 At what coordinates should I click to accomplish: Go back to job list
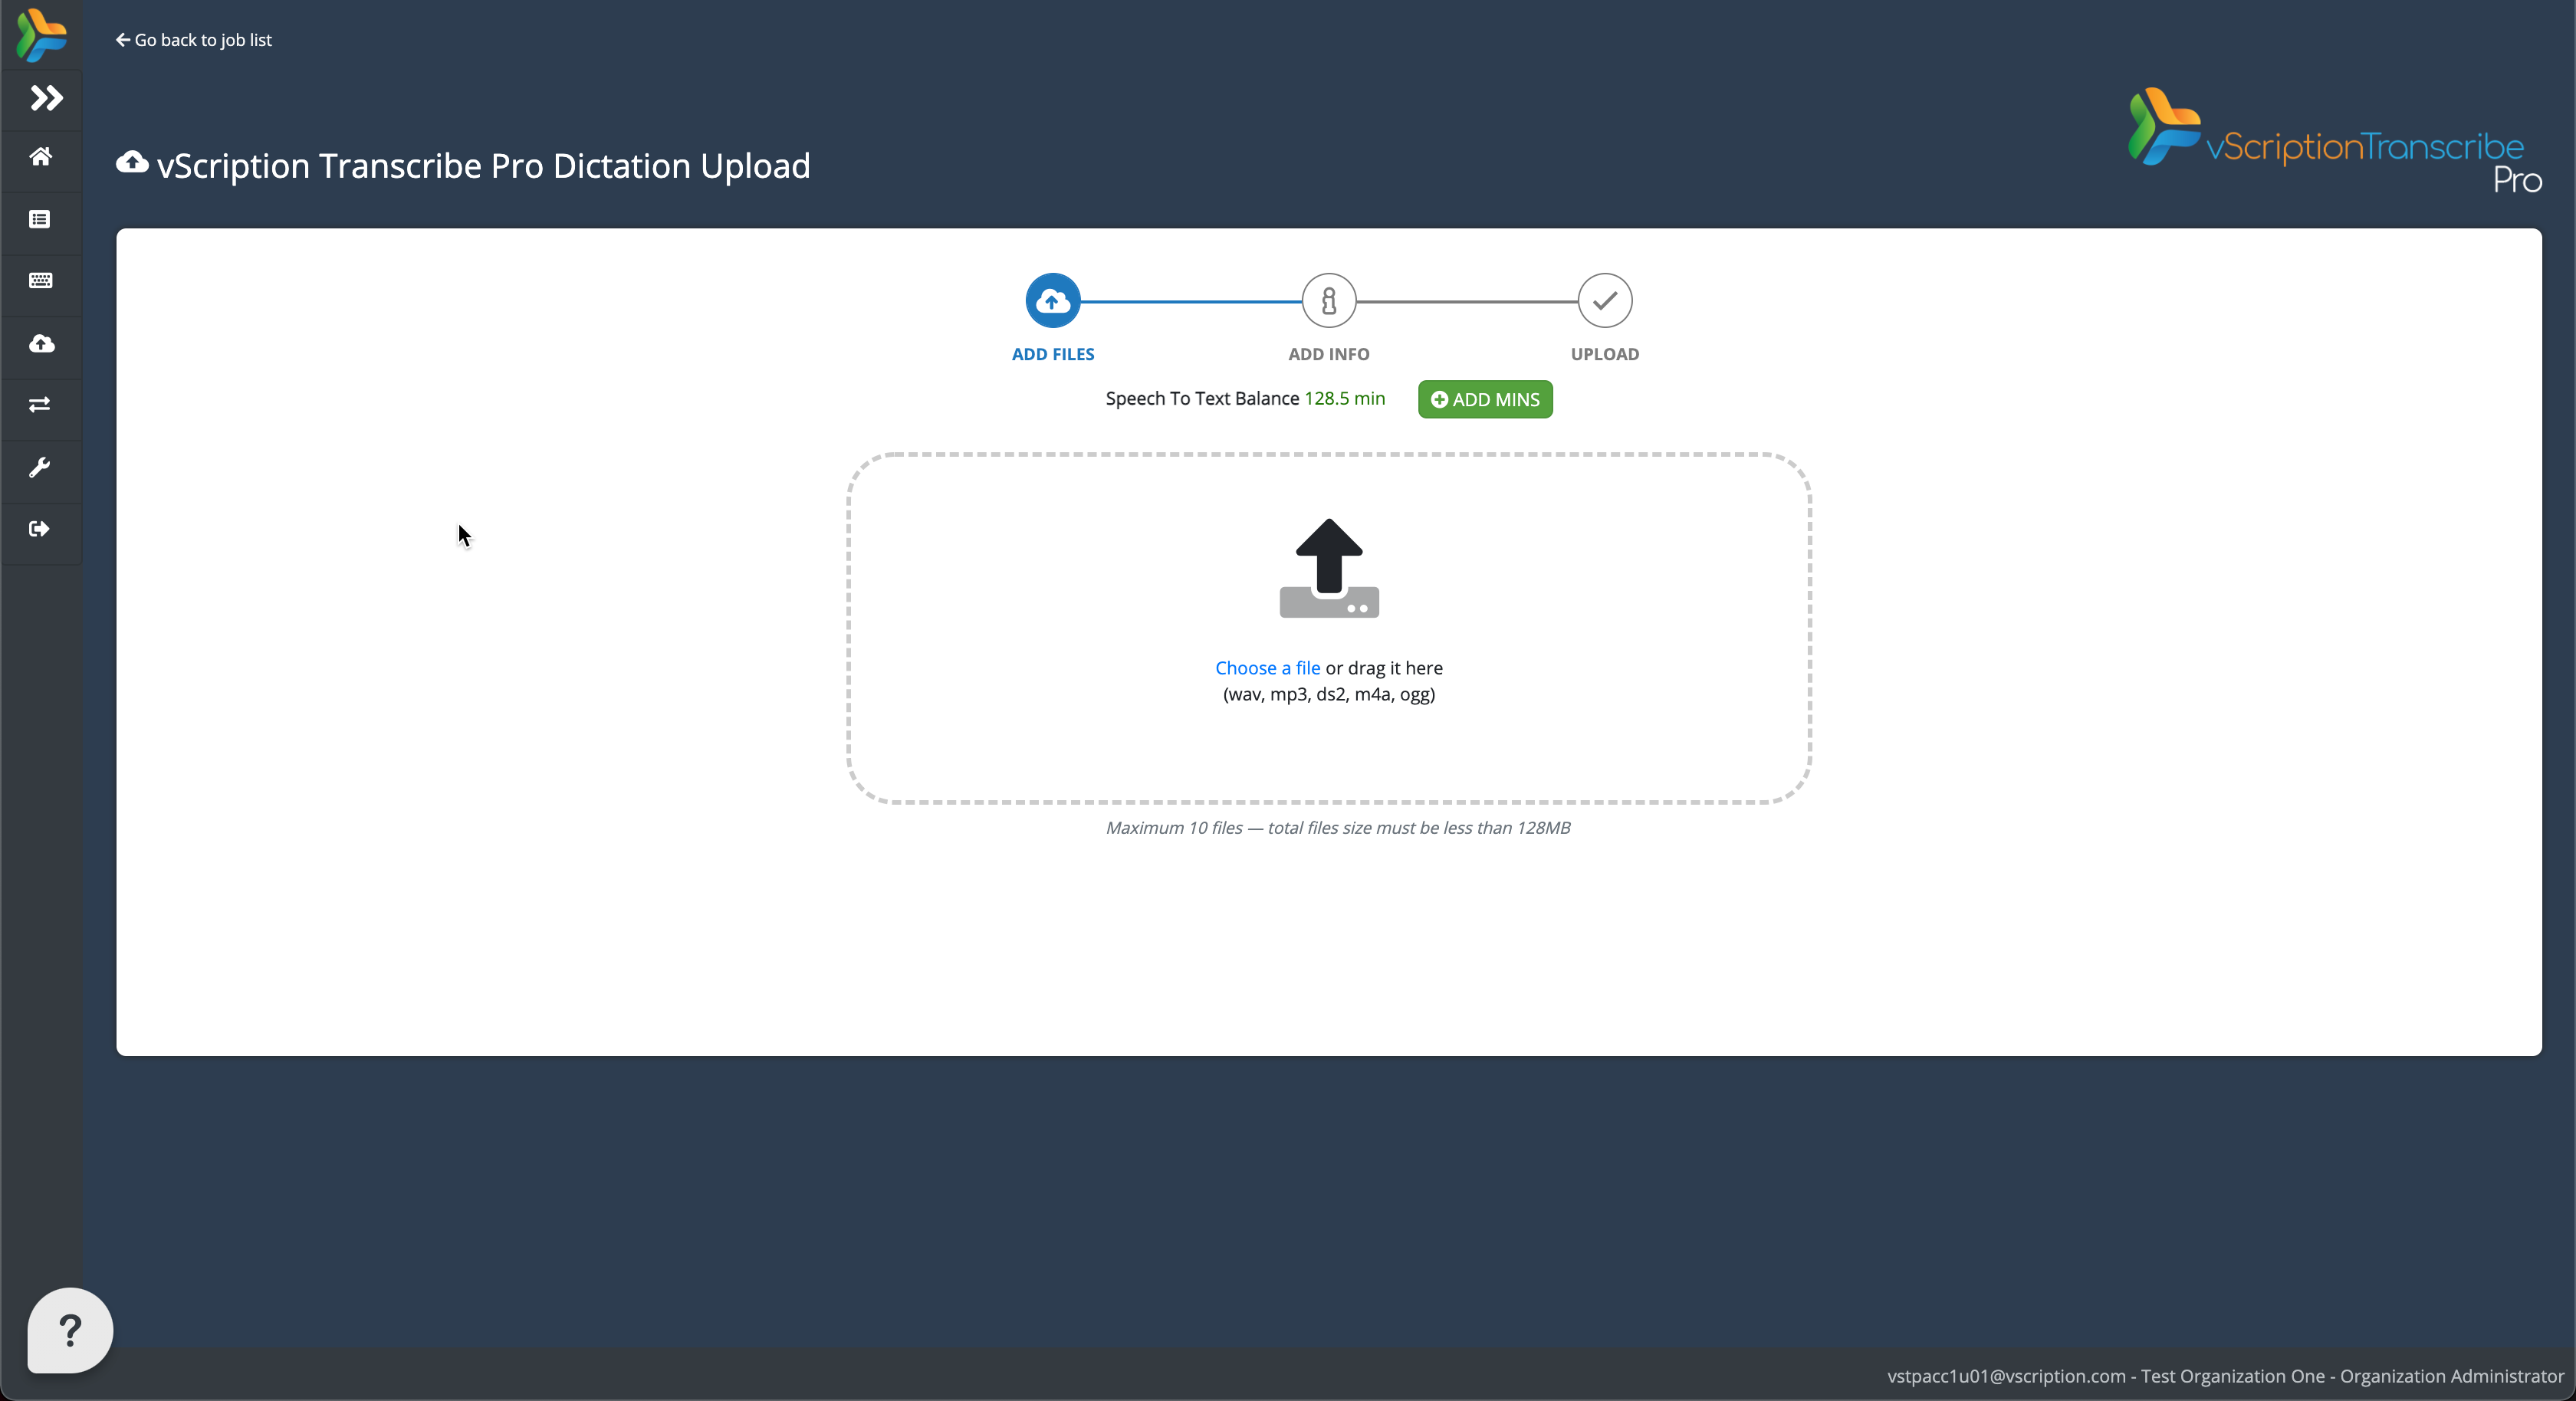click(193, 40)
